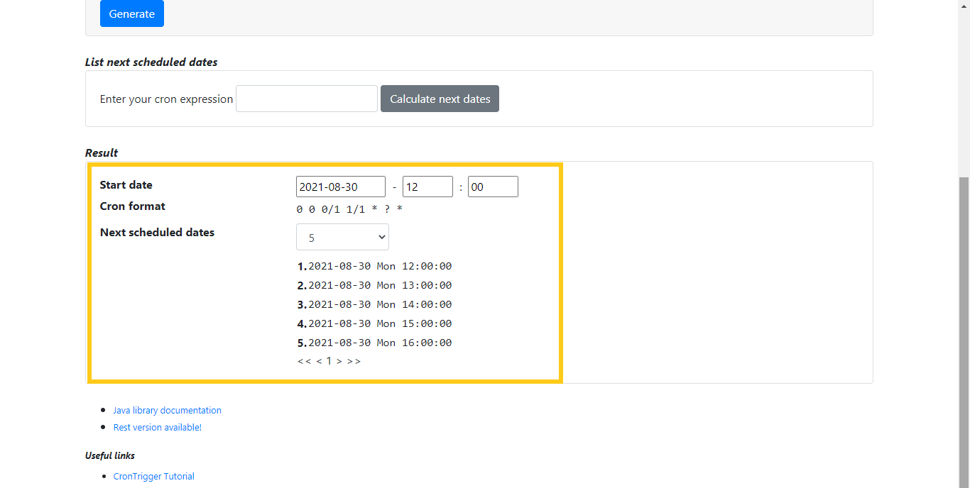The image size is (970, 488).
Task: Jump to last page with >> control
Action: point(354,361)
